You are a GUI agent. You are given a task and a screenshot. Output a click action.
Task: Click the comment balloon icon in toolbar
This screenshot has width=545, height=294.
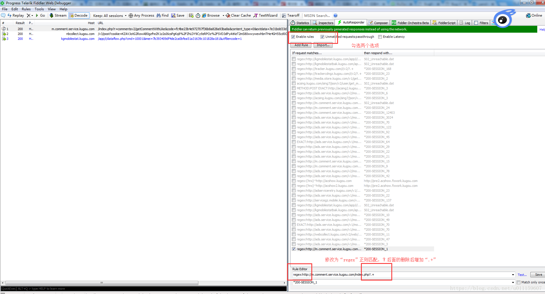3,15
